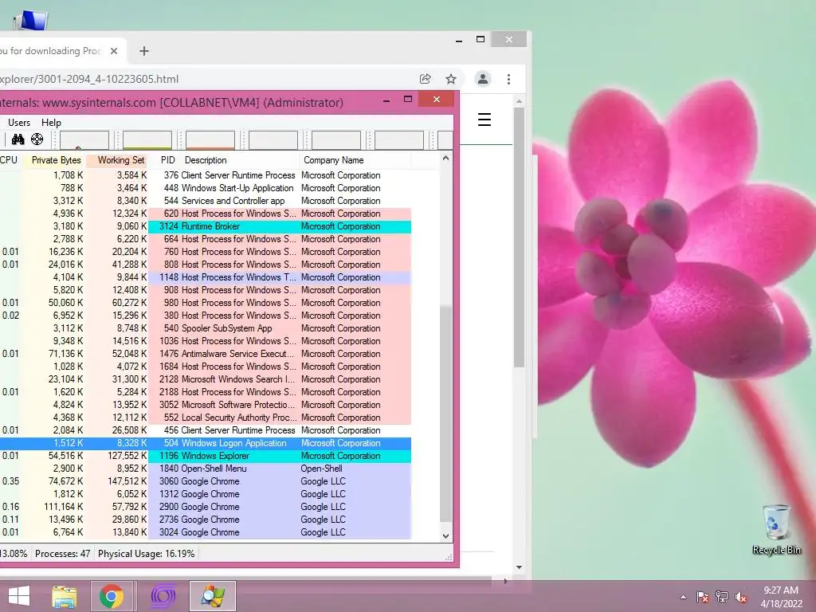Click Chrome horizontal scroll right arrow

[505, 581]
